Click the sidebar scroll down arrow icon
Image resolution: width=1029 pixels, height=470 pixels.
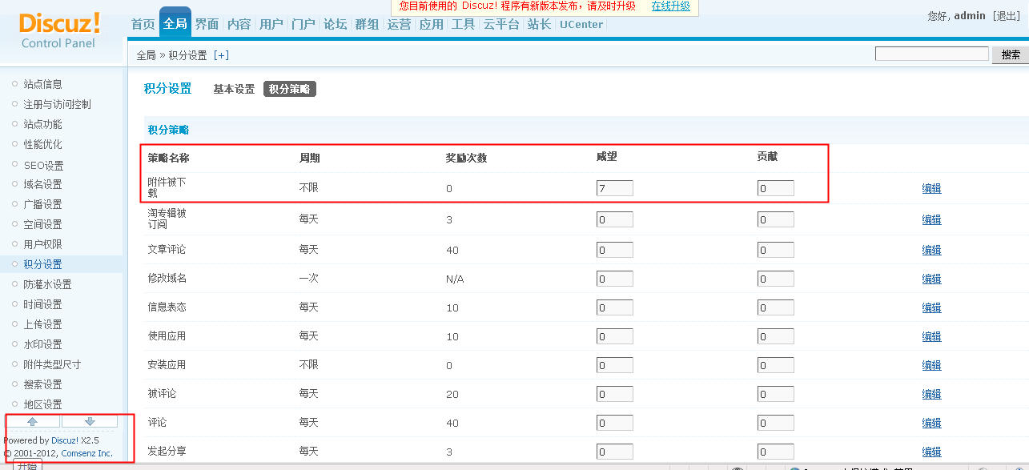pos(90,421)
